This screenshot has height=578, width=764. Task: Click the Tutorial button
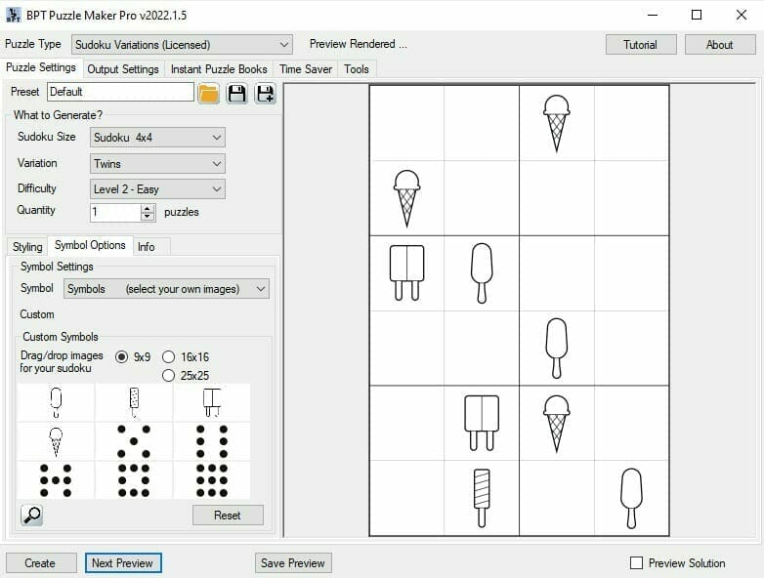pos(640,45)
